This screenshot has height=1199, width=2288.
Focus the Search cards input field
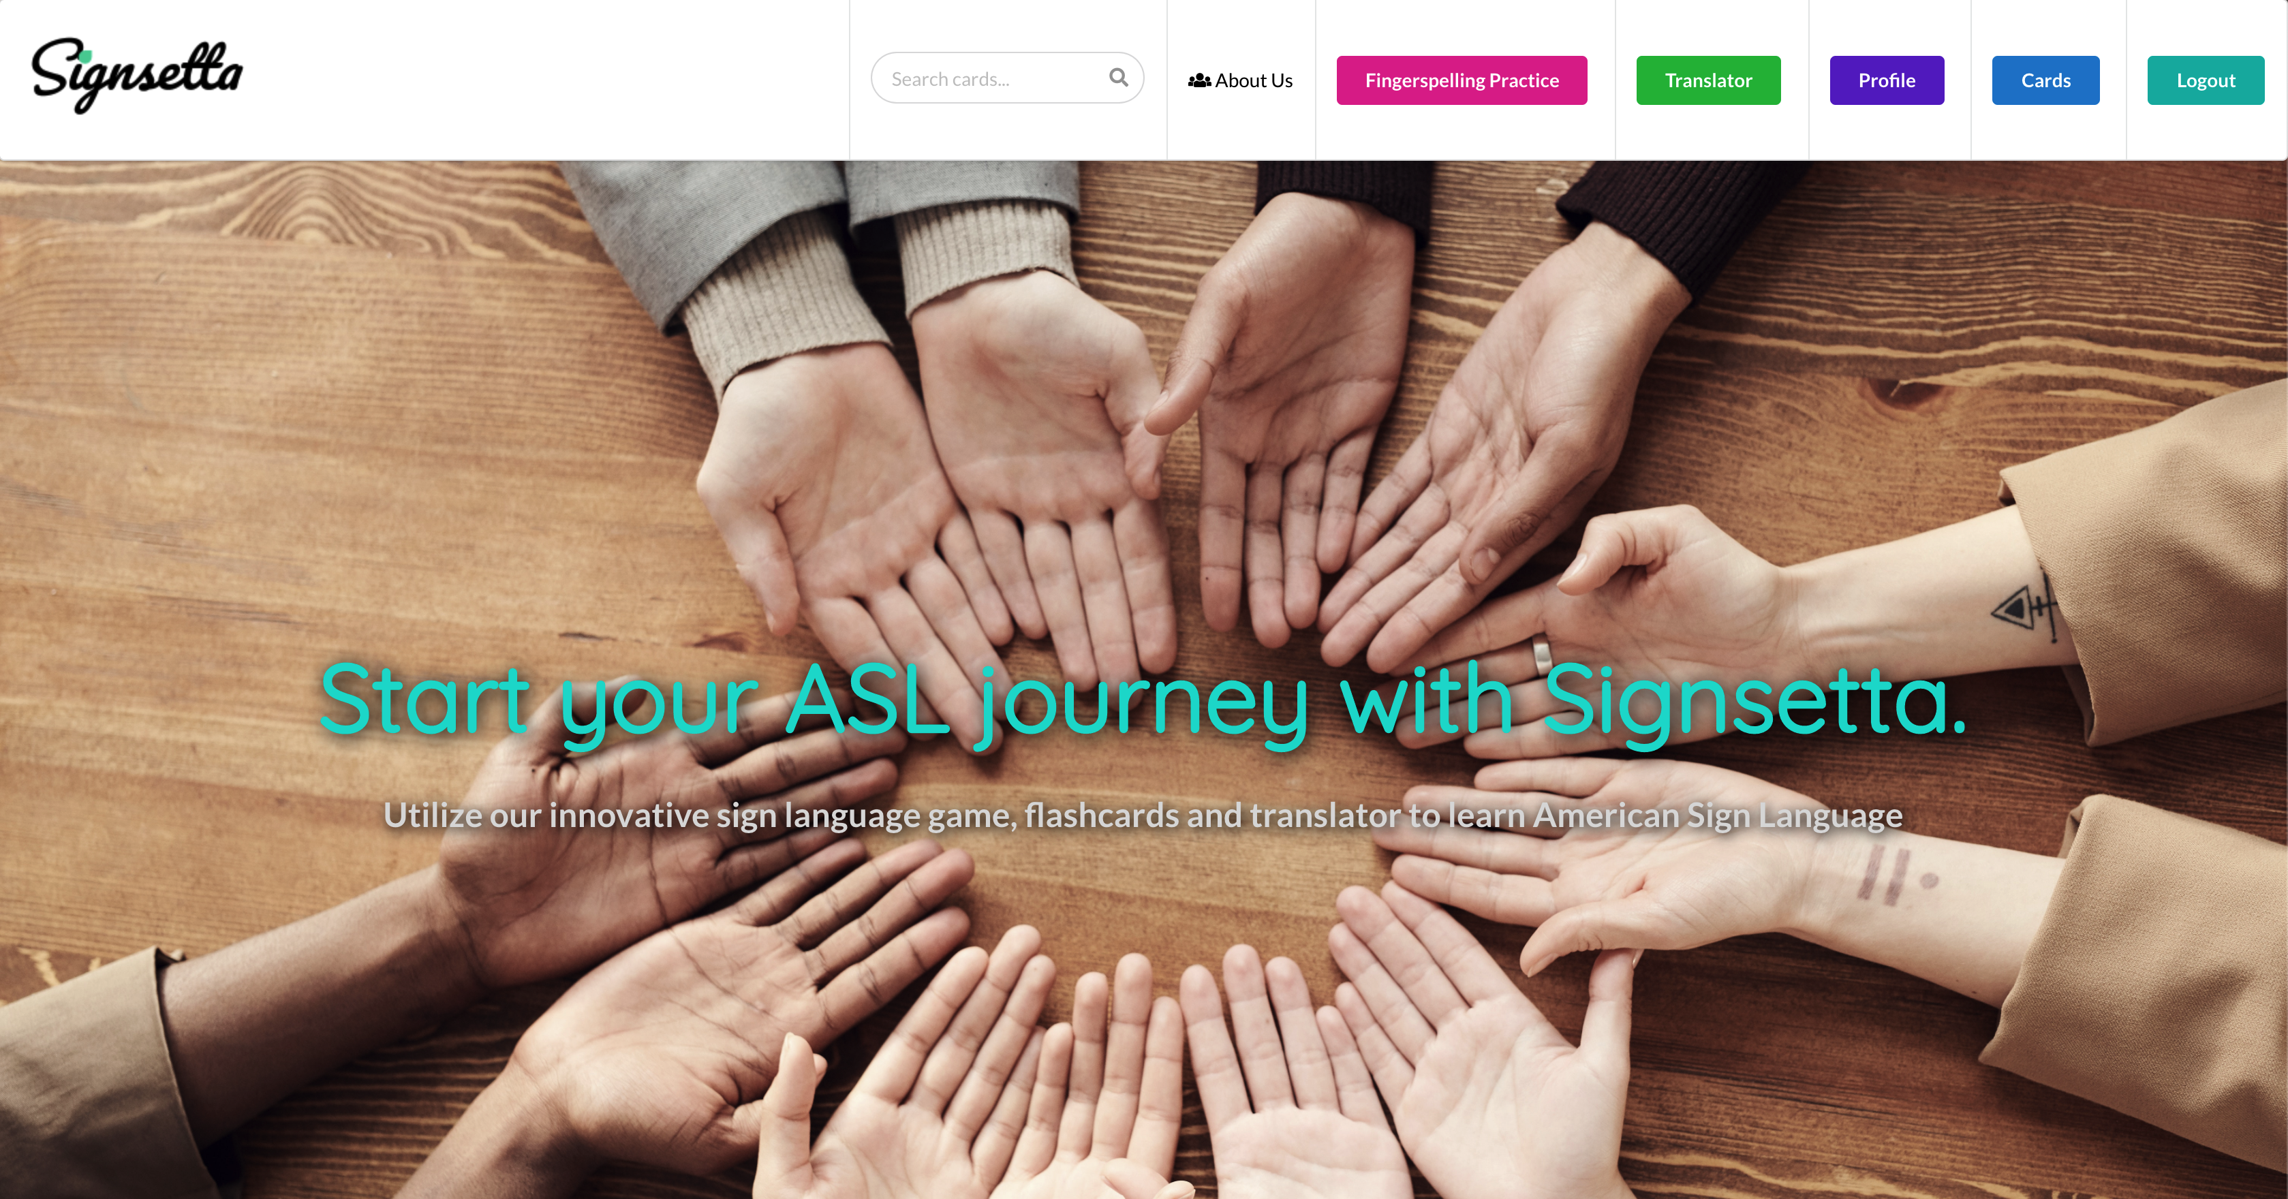tap(1007, 78)
